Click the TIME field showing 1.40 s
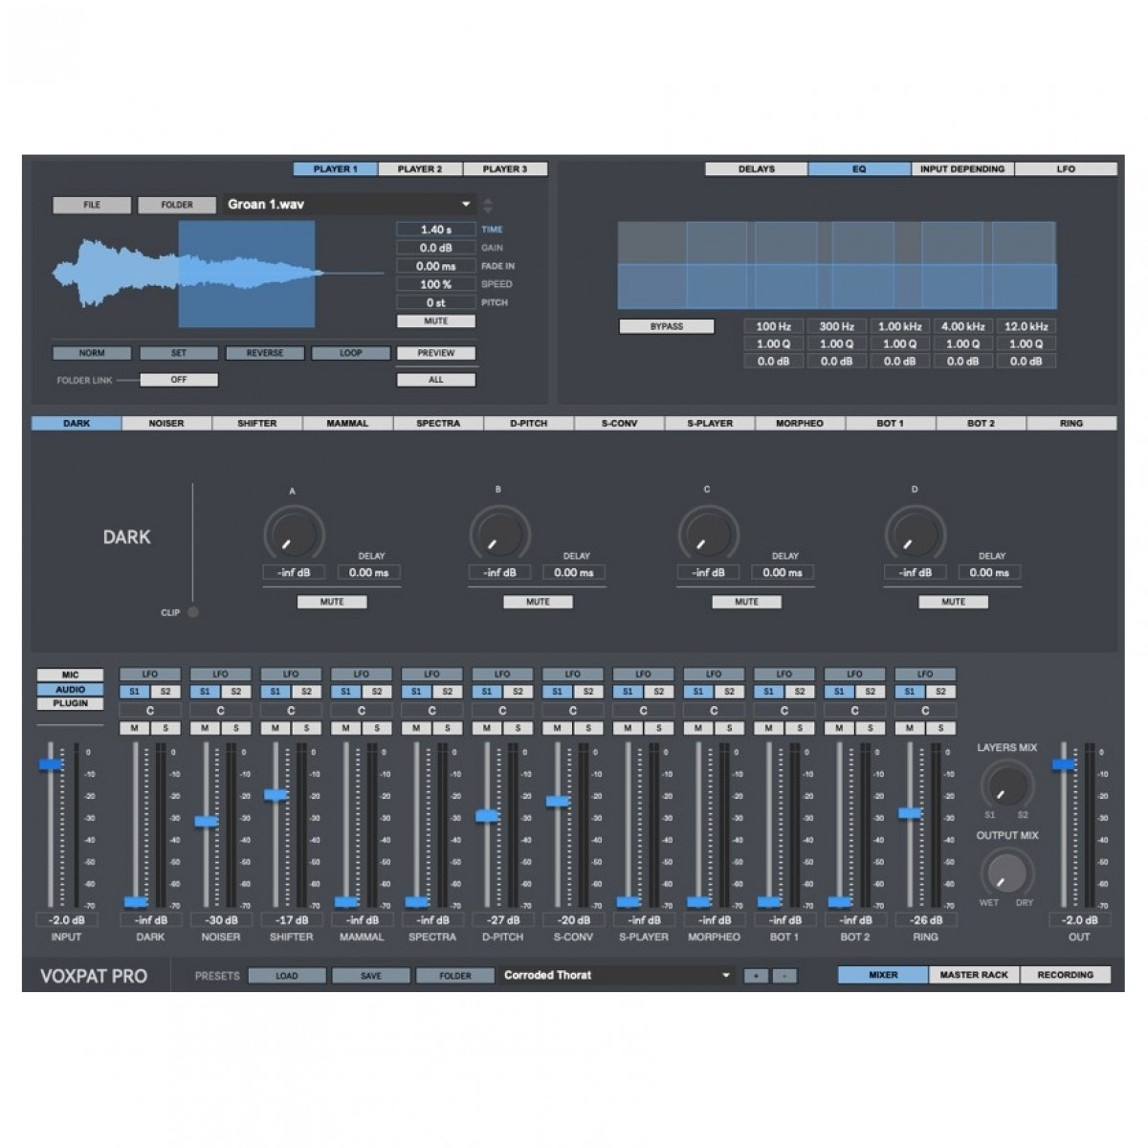The width and height of the screenshot is (1148, 1148). [x=435, y=230]
